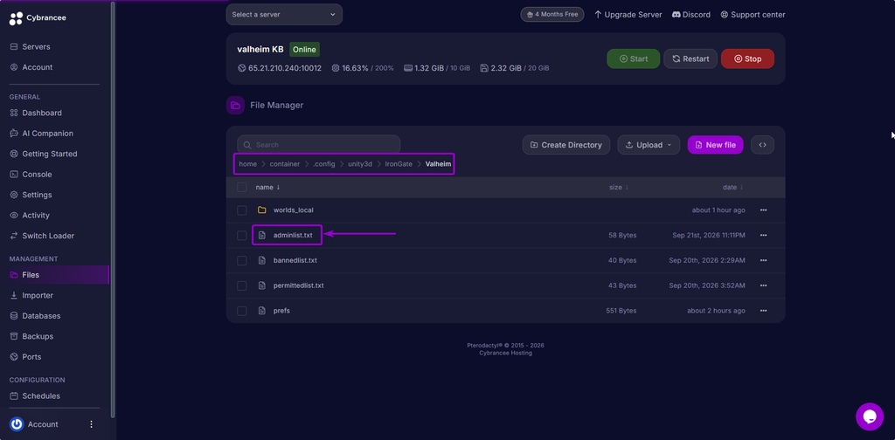
Task: Open the account three-dot menu
Action: coord(91,424)
